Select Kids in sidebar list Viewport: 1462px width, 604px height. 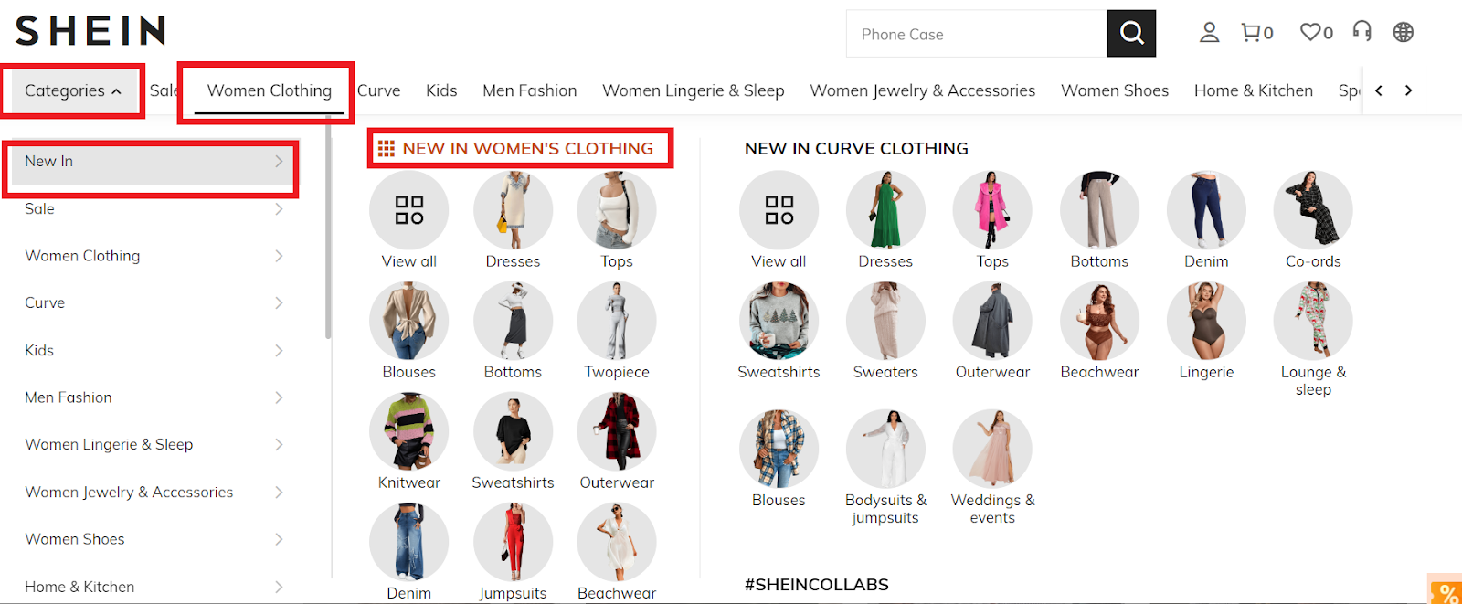(x=39, y=350)
